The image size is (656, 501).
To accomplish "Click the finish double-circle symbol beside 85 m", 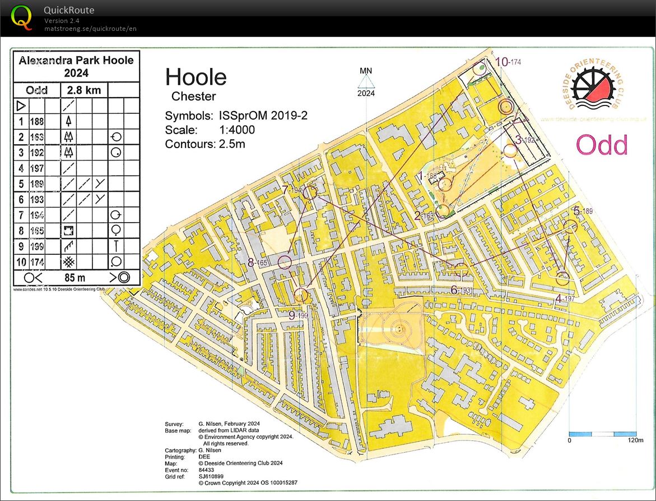I will point(123,277).
